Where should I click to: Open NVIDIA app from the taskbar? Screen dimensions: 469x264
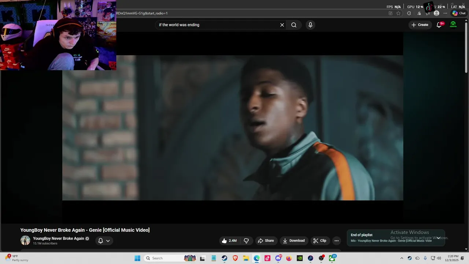pyautogui.click(x=300, y=258)
